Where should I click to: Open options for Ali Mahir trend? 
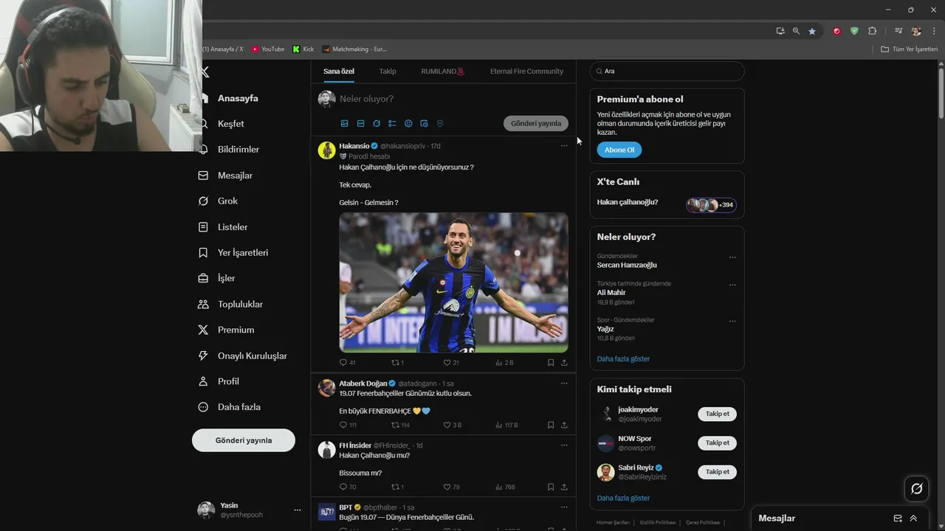pos(732,285)
